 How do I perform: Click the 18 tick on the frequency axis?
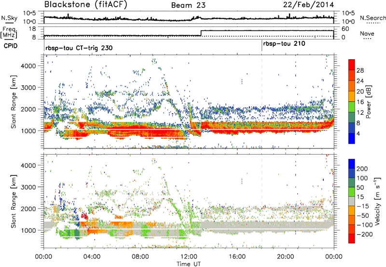coord(32,29)
